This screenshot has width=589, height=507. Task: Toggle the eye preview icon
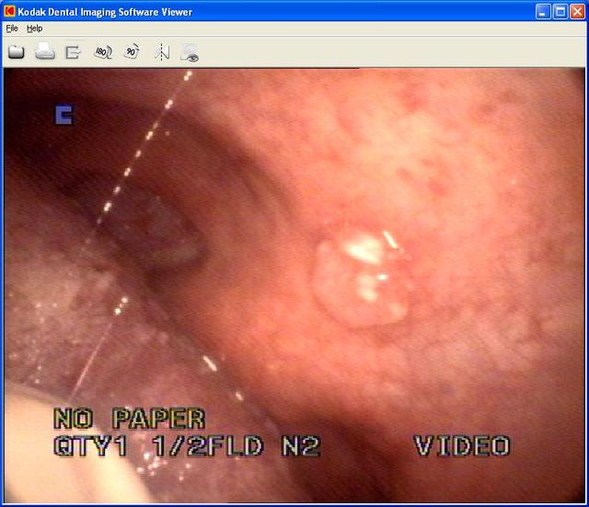click(191, 52)
